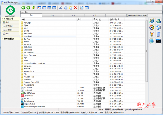
Task: Launch Internet Explorer from the side panel
Action: click(x=152, y=21)
